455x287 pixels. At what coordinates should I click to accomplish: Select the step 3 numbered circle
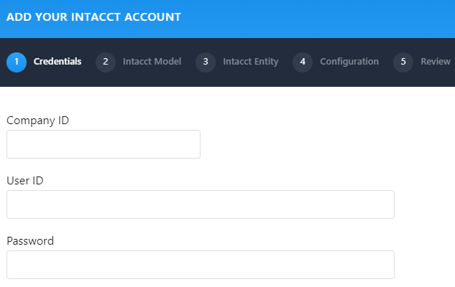(206, 62)
